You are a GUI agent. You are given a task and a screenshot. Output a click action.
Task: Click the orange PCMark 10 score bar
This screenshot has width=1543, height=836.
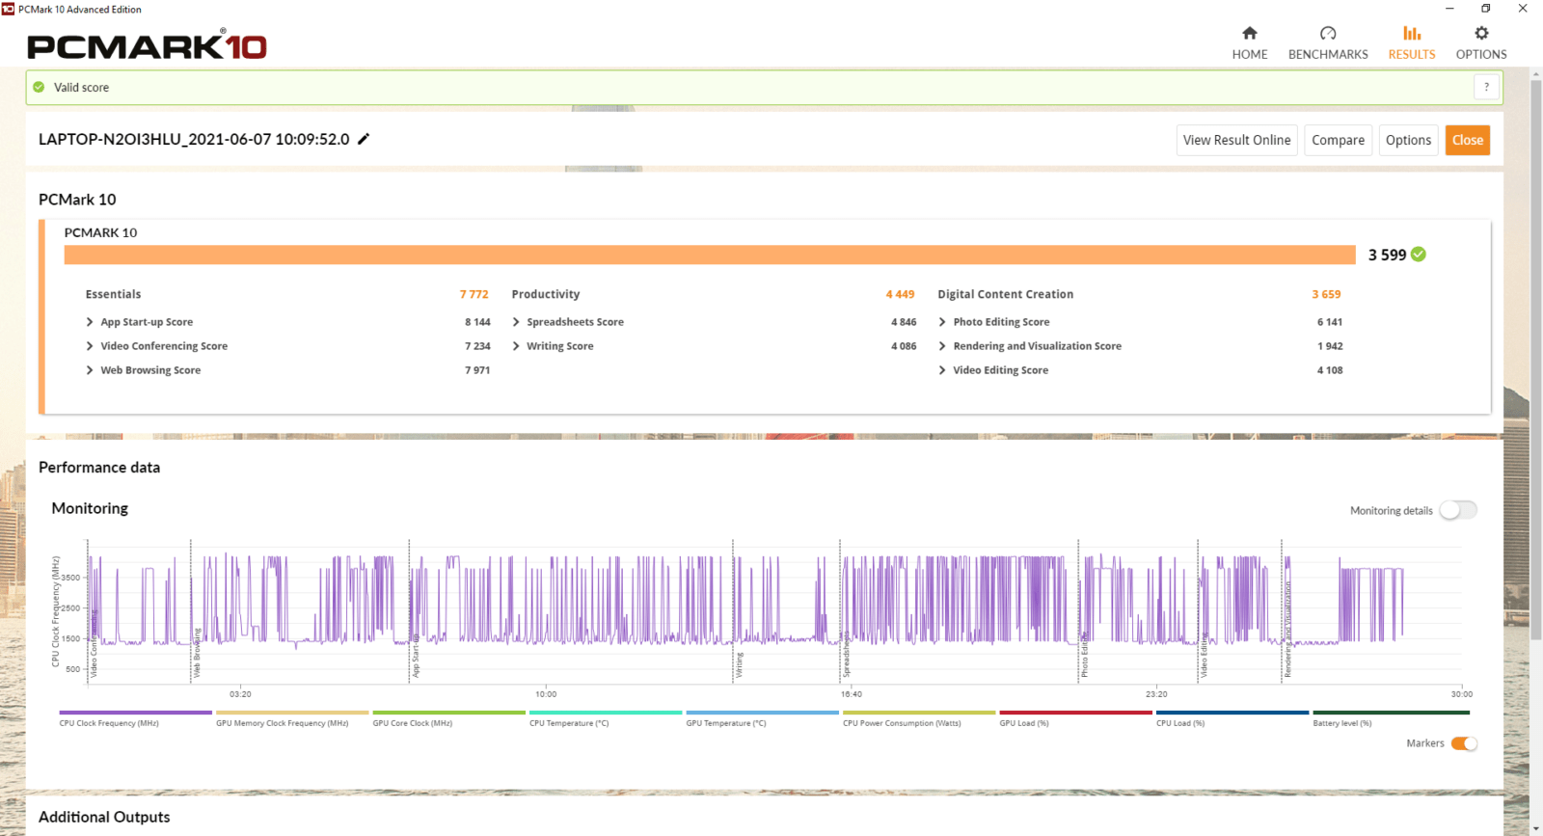710,255
